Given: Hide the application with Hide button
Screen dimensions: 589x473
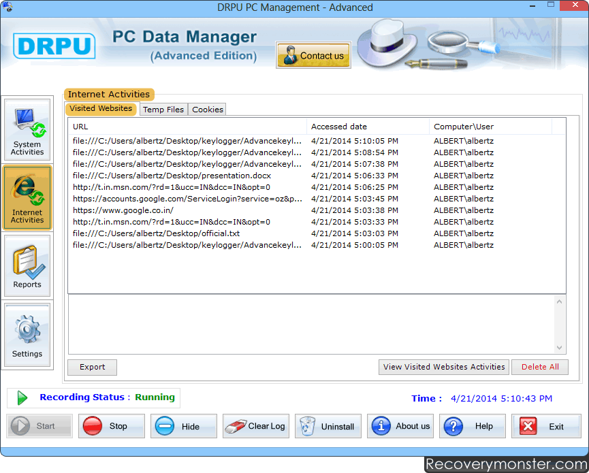Looking at the screenshot, I should pos(184,426).
